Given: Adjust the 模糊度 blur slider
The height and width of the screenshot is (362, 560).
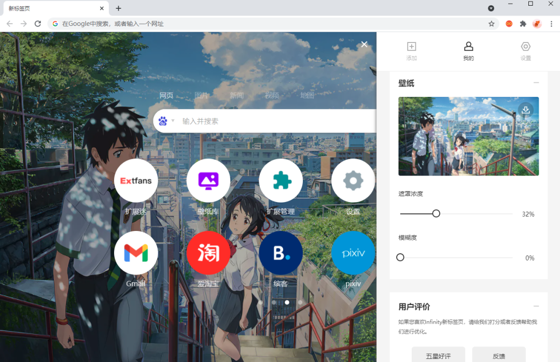Looking at the screenshot, I should (x=400, y=257).
